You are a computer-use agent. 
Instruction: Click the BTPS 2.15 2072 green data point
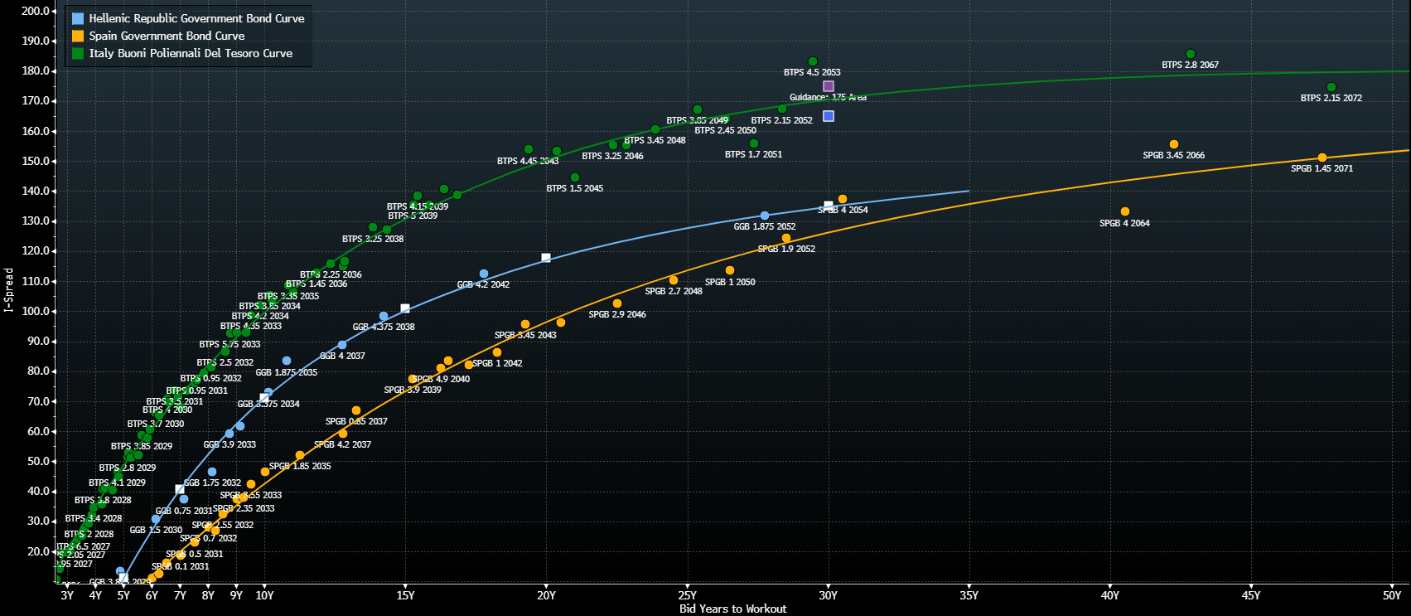(1331, 87)
